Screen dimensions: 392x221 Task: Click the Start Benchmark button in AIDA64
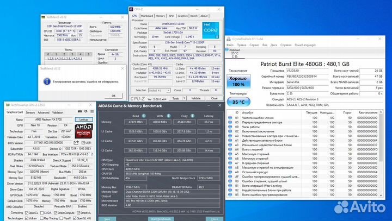tap(161, 219)
